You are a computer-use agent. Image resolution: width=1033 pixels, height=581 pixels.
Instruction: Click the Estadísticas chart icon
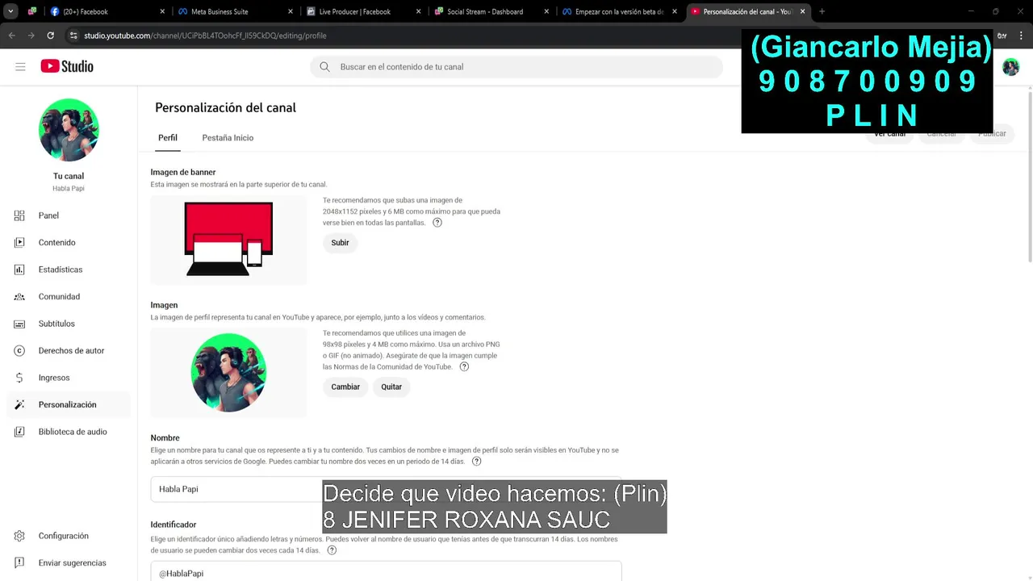19,270
